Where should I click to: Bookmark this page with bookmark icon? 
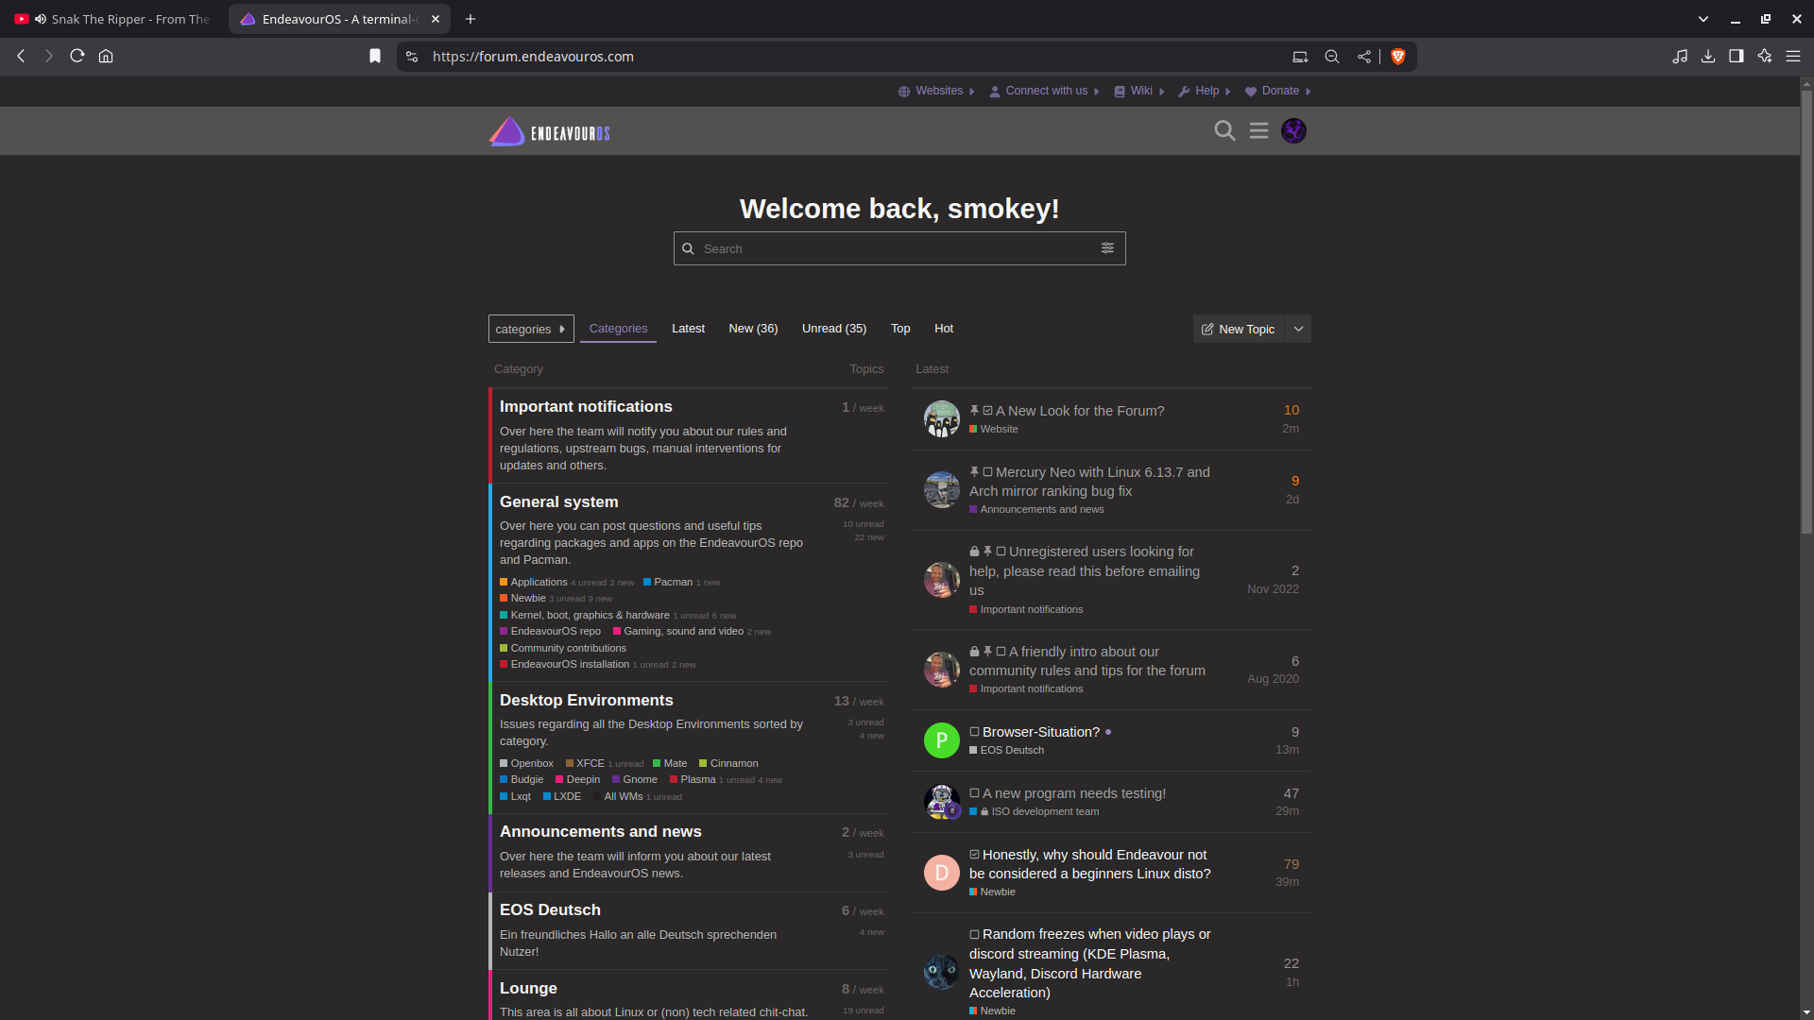[375, 57]
